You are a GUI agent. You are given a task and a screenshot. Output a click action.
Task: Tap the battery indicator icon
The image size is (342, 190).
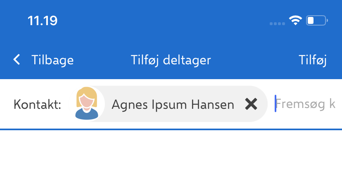(316, 21)
